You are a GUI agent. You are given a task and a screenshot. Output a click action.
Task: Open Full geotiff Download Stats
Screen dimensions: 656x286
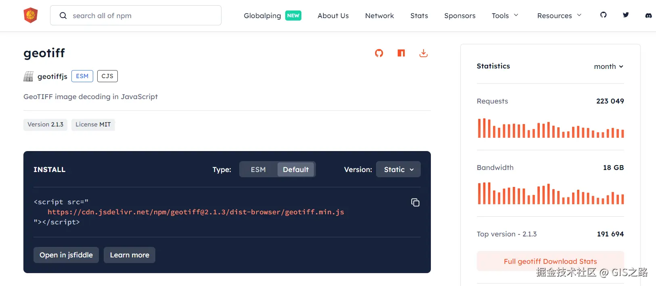pos(550,261)
